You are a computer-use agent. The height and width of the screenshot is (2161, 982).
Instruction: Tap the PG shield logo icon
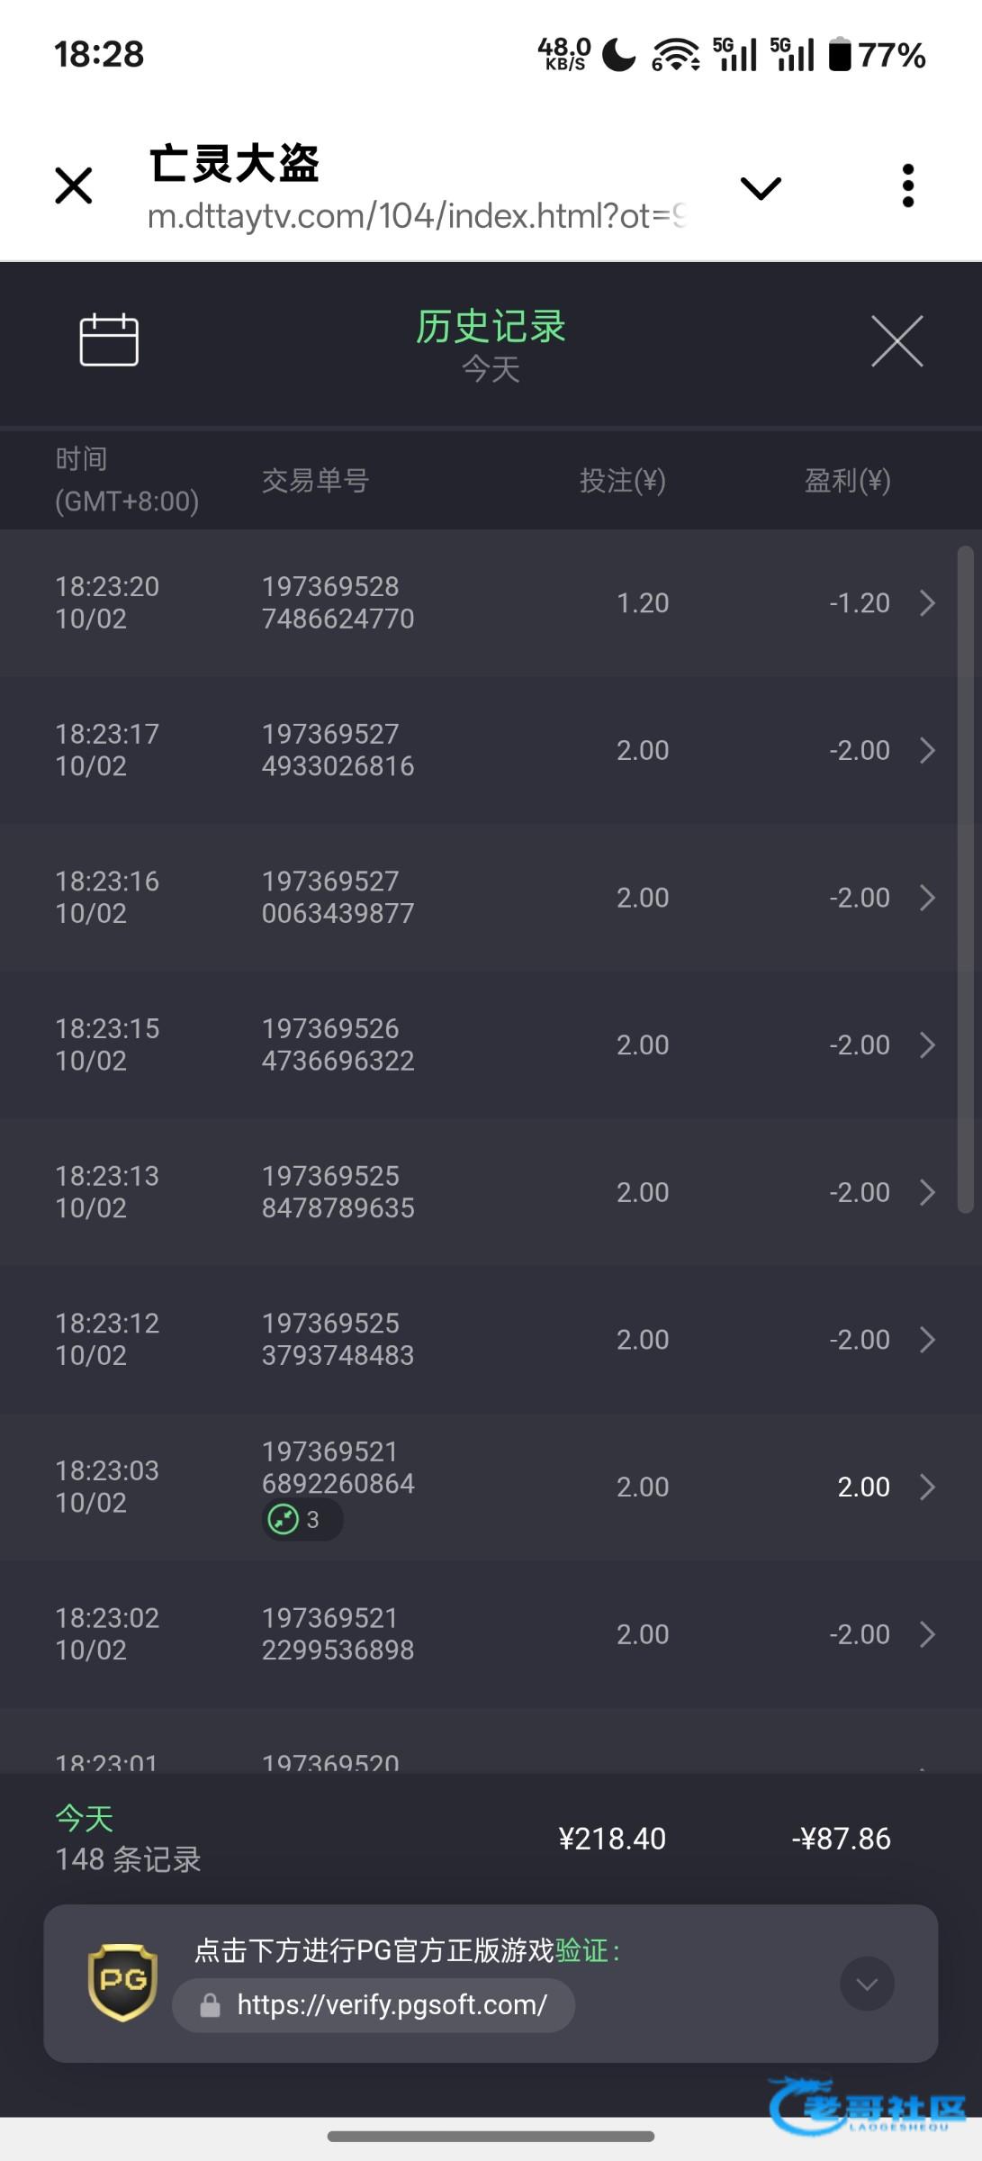[x=122, y=1982]
